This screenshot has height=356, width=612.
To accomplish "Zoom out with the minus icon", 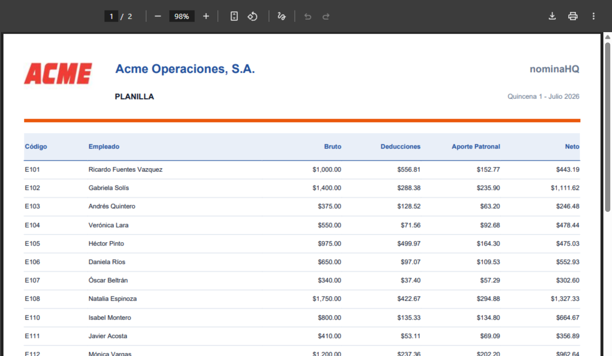I will [158, 16].
